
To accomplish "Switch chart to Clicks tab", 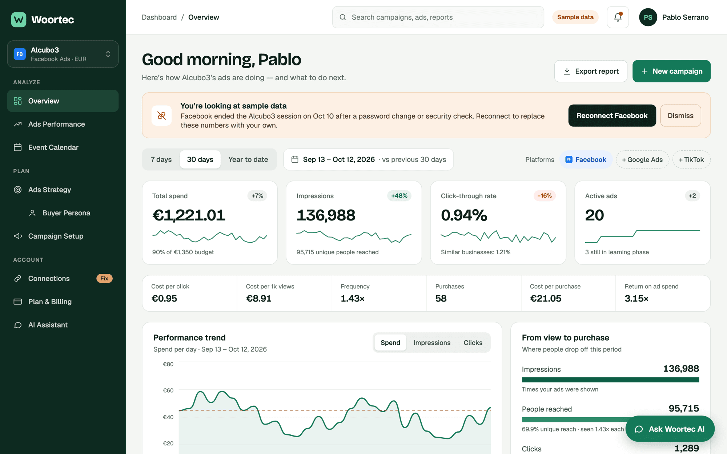I will click(x=473, y=342).
